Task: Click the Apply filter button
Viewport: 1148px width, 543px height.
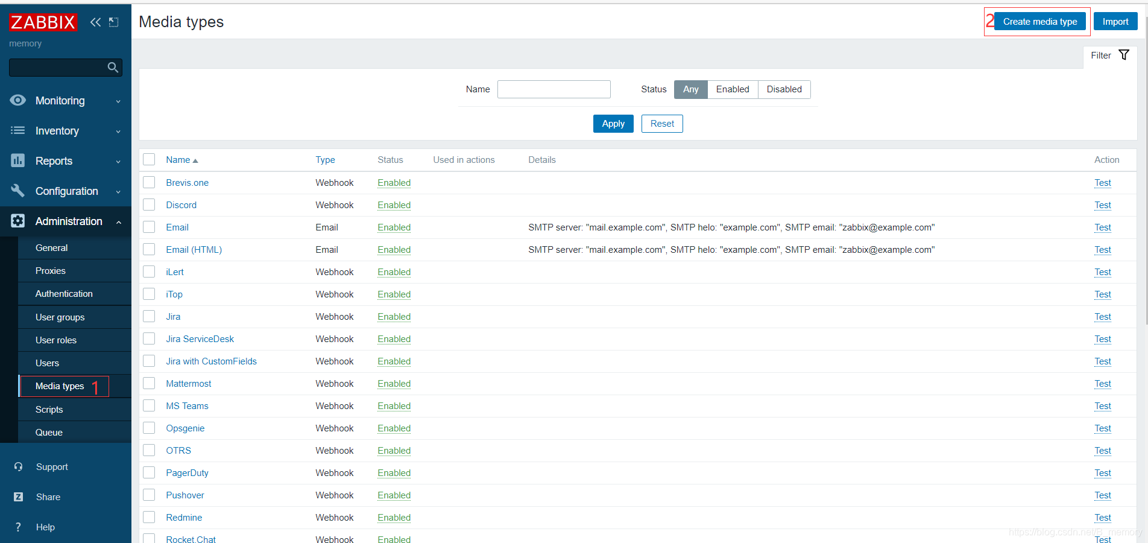Action: point(613,124)
